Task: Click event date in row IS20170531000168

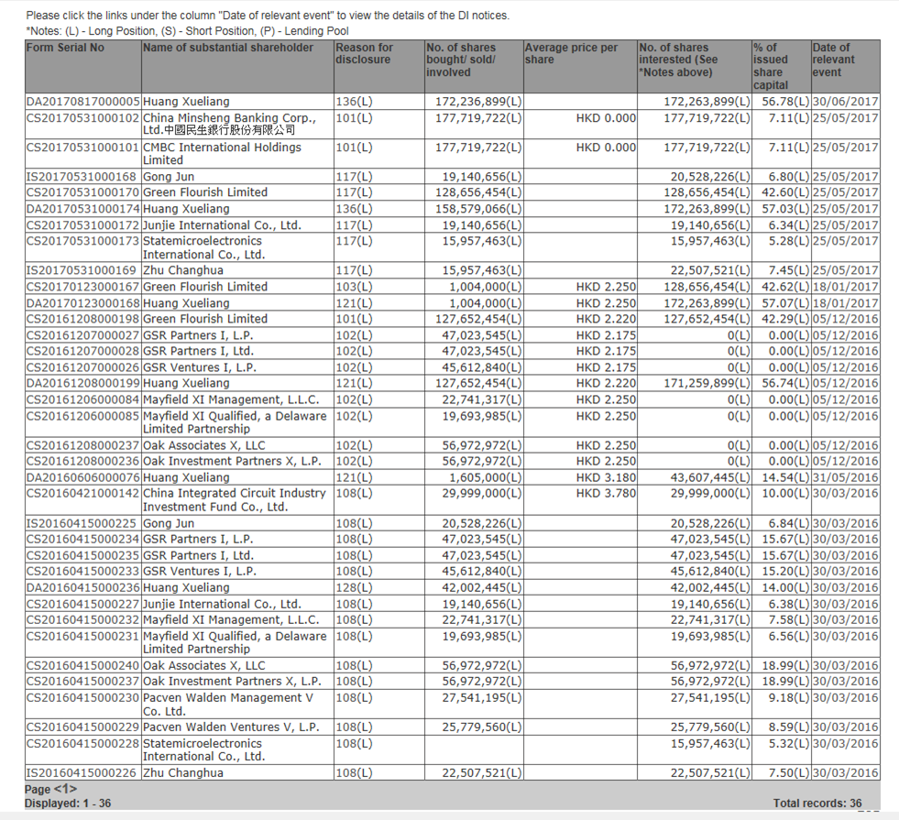Action: click(x=845, y=177)
